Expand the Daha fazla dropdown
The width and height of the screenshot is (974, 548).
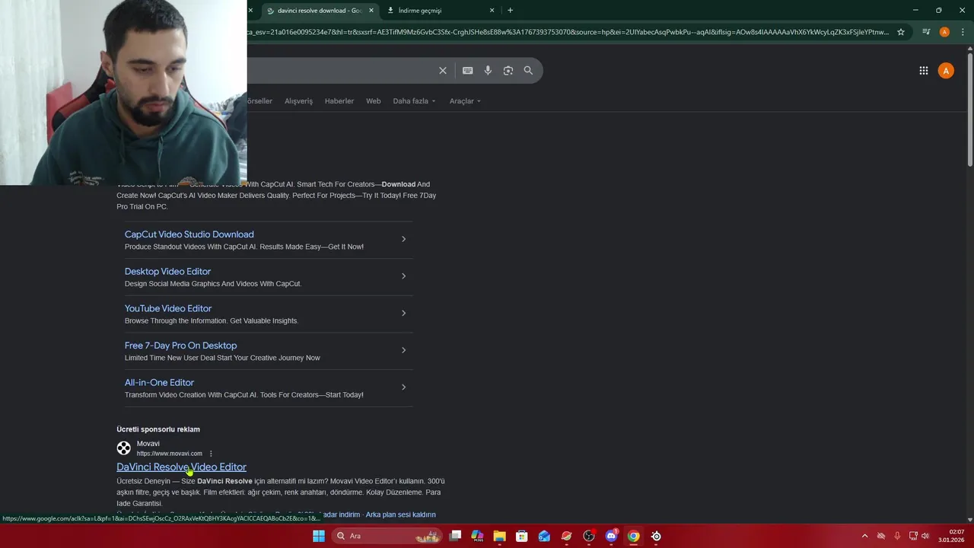click(x=415, y=101)
